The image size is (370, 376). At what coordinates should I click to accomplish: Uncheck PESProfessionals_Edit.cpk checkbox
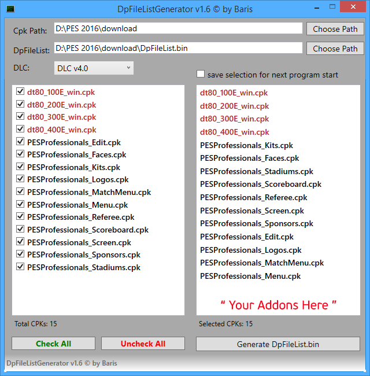[x=20, y=141]
